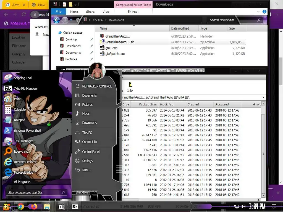The image size is (283, 212).
Task: Open 7-Zip address path dropdown
Action: pyautogui.click(x=263, y=97)
